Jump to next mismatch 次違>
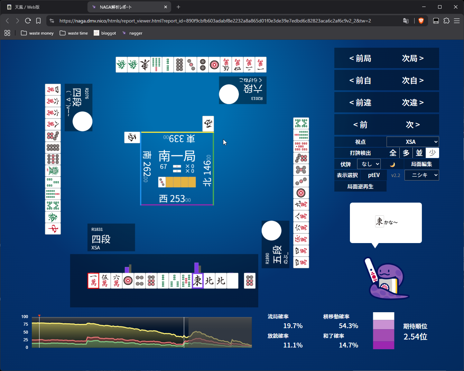This screenshot has height=371, width=464. click(x=413, y=102)
